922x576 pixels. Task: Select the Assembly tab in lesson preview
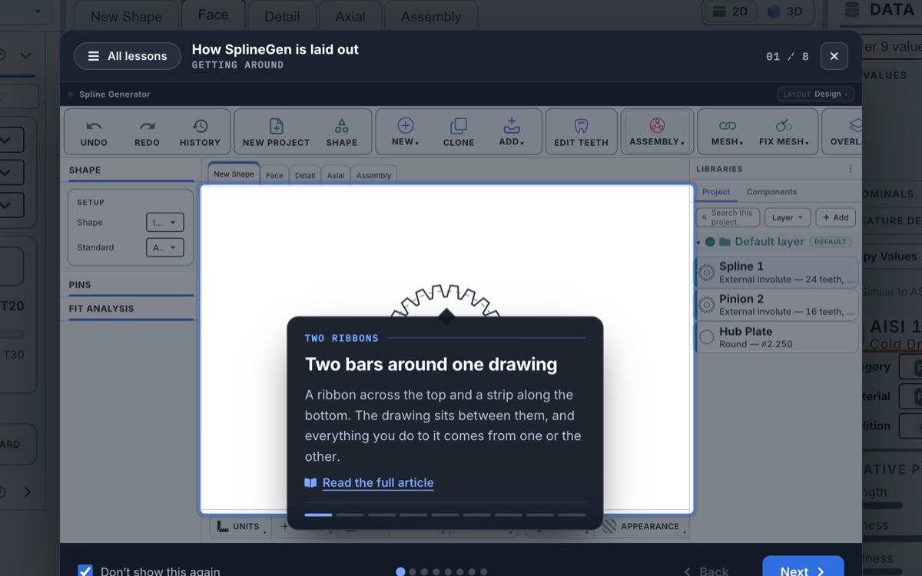click(374, 175)
